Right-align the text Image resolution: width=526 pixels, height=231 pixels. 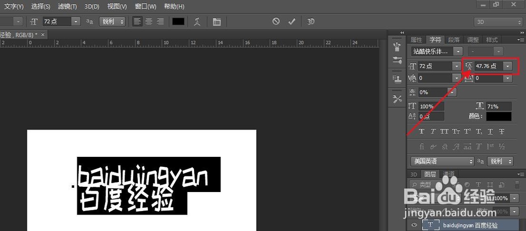[160, 22]
